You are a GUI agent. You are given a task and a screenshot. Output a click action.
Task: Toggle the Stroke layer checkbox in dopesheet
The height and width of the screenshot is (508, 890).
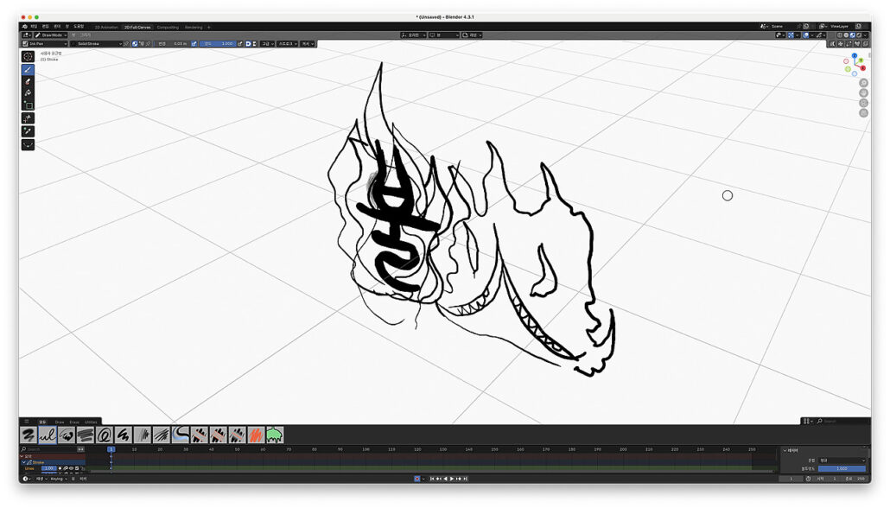(24, 462)
